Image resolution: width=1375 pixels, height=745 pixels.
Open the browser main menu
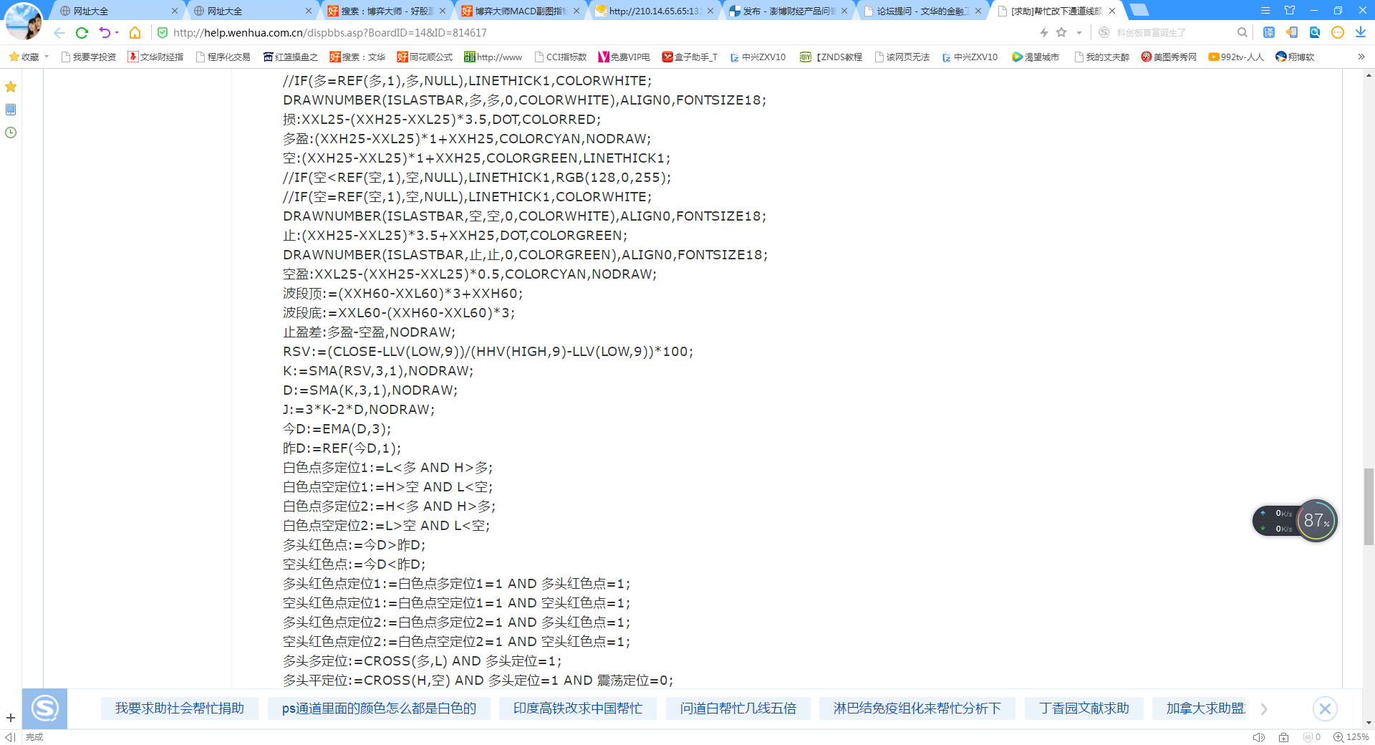pos(1266,11)
